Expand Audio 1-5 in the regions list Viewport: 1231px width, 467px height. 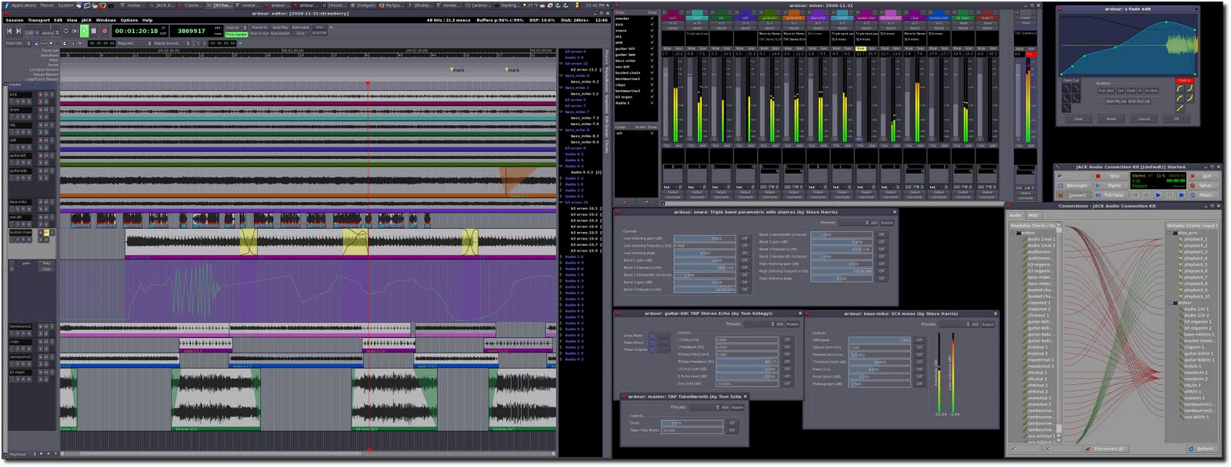coord(561,184)
